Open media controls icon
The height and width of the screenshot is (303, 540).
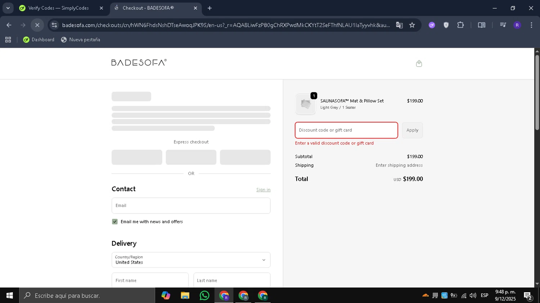[503, 25]
